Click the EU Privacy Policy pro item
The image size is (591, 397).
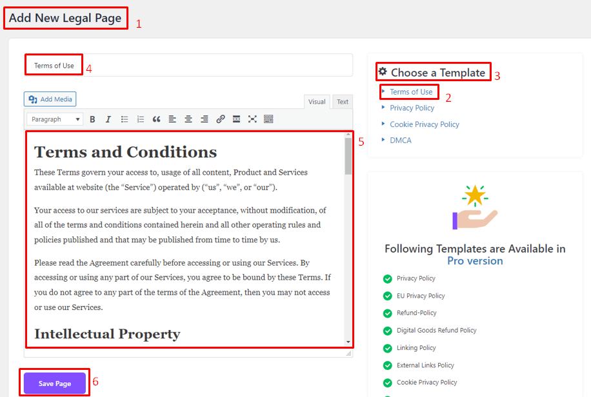coord(421,296)
